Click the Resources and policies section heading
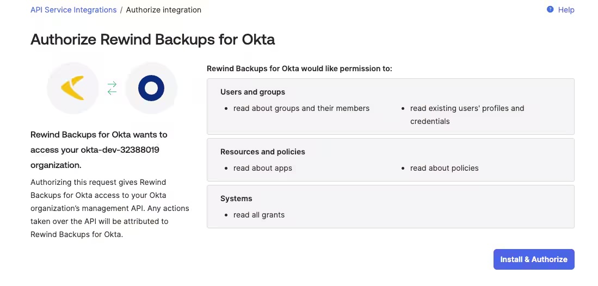Viewport: 598px width, 286px height. (263, 152)
